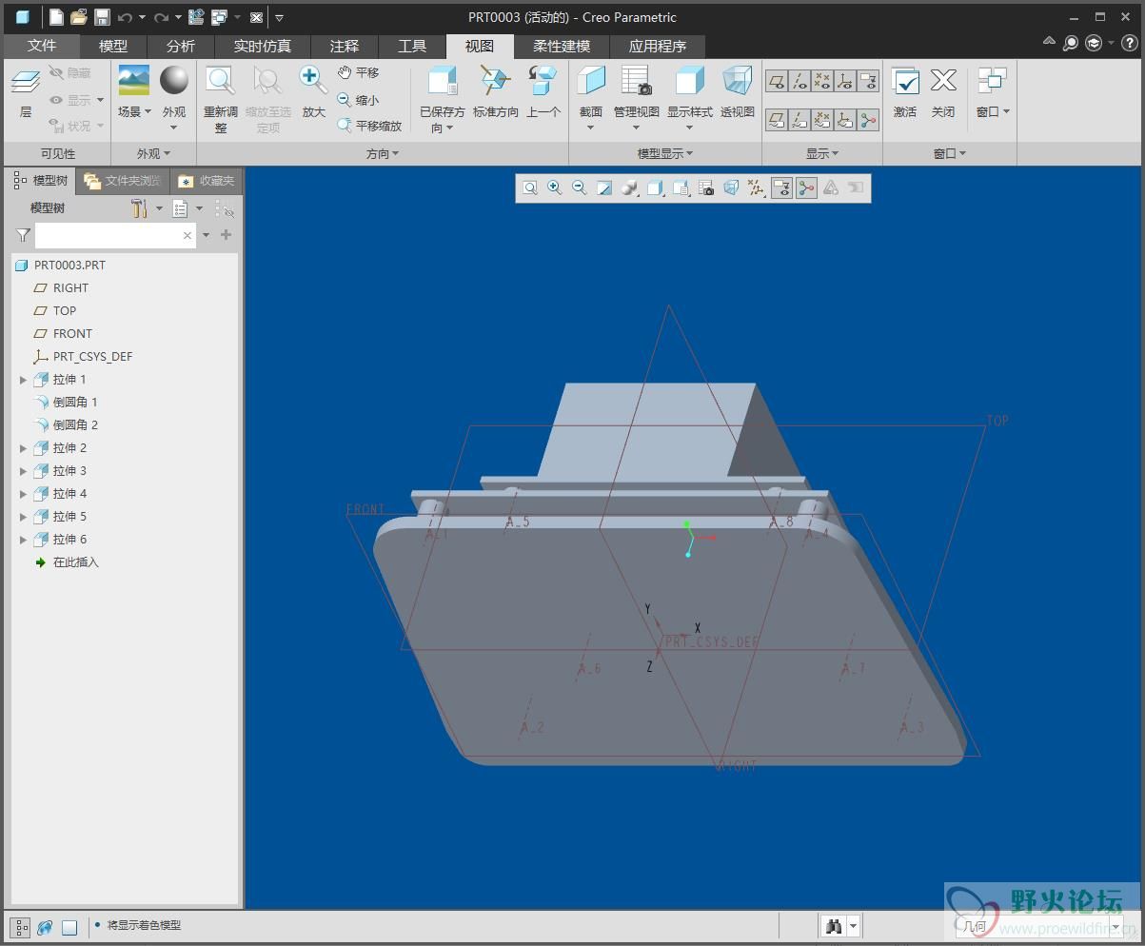1145x946 pixels.
Task: Expand the 拉伸 6 feature node
Action: pos(24,540)
